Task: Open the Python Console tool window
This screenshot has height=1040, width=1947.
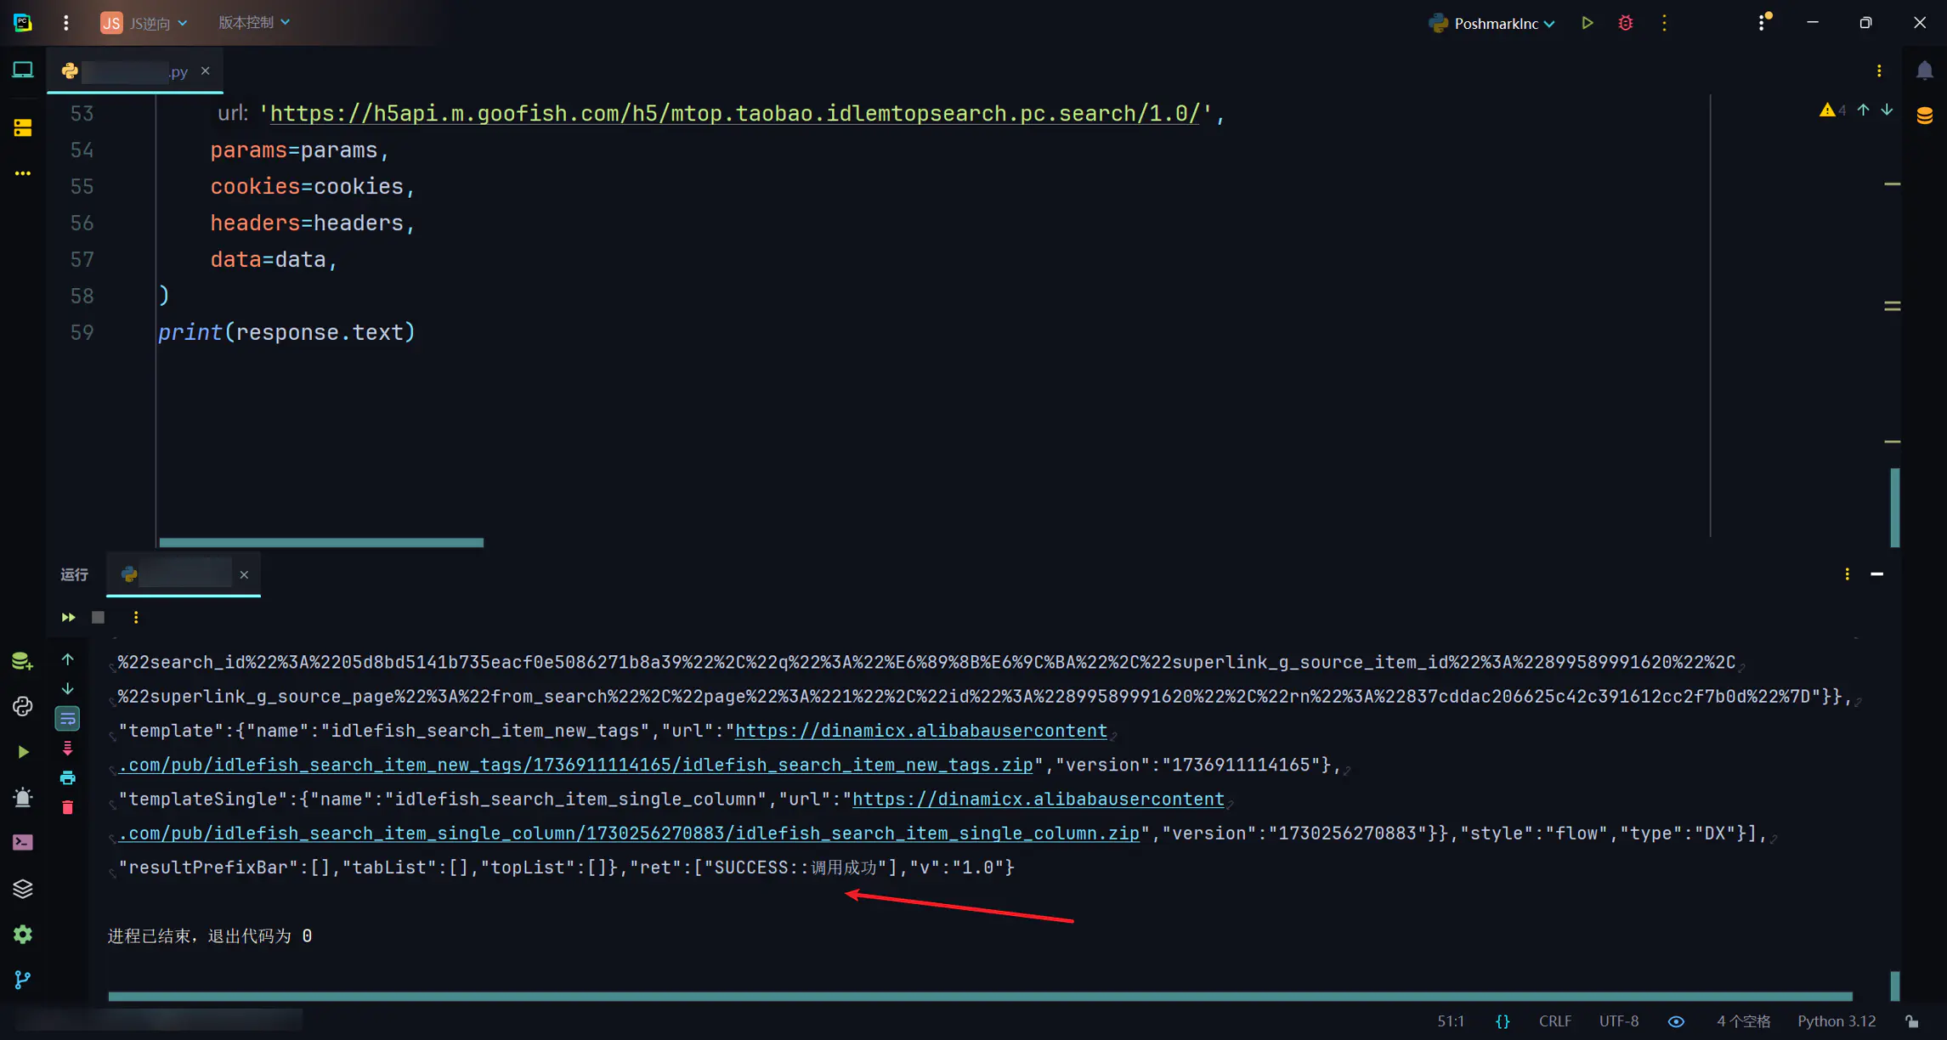Action: [23, 706]
